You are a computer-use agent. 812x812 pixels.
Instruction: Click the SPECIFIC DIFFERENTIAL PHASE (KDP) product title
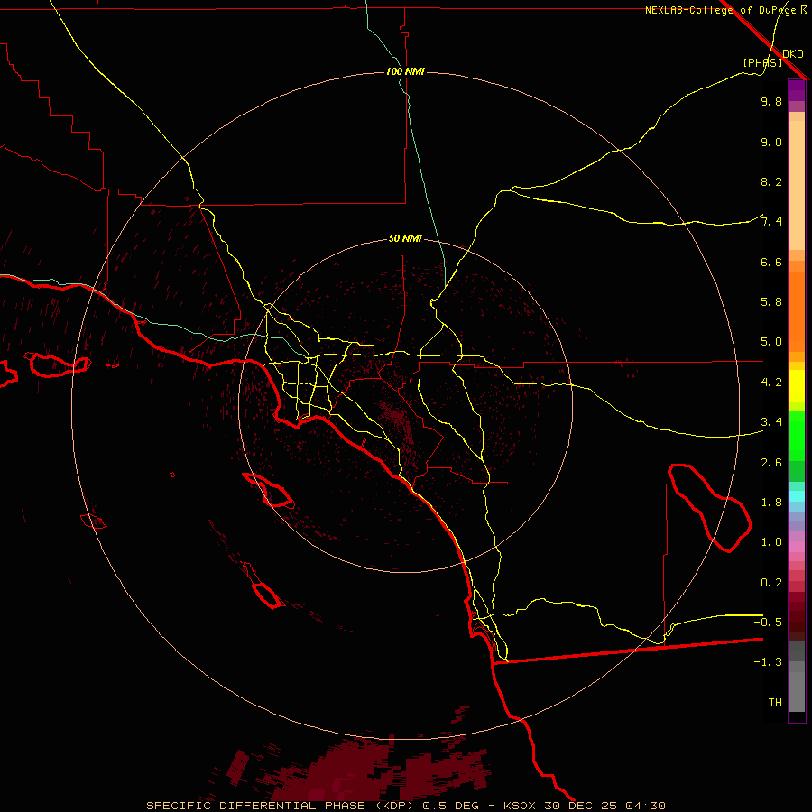[x=280, y=806]
